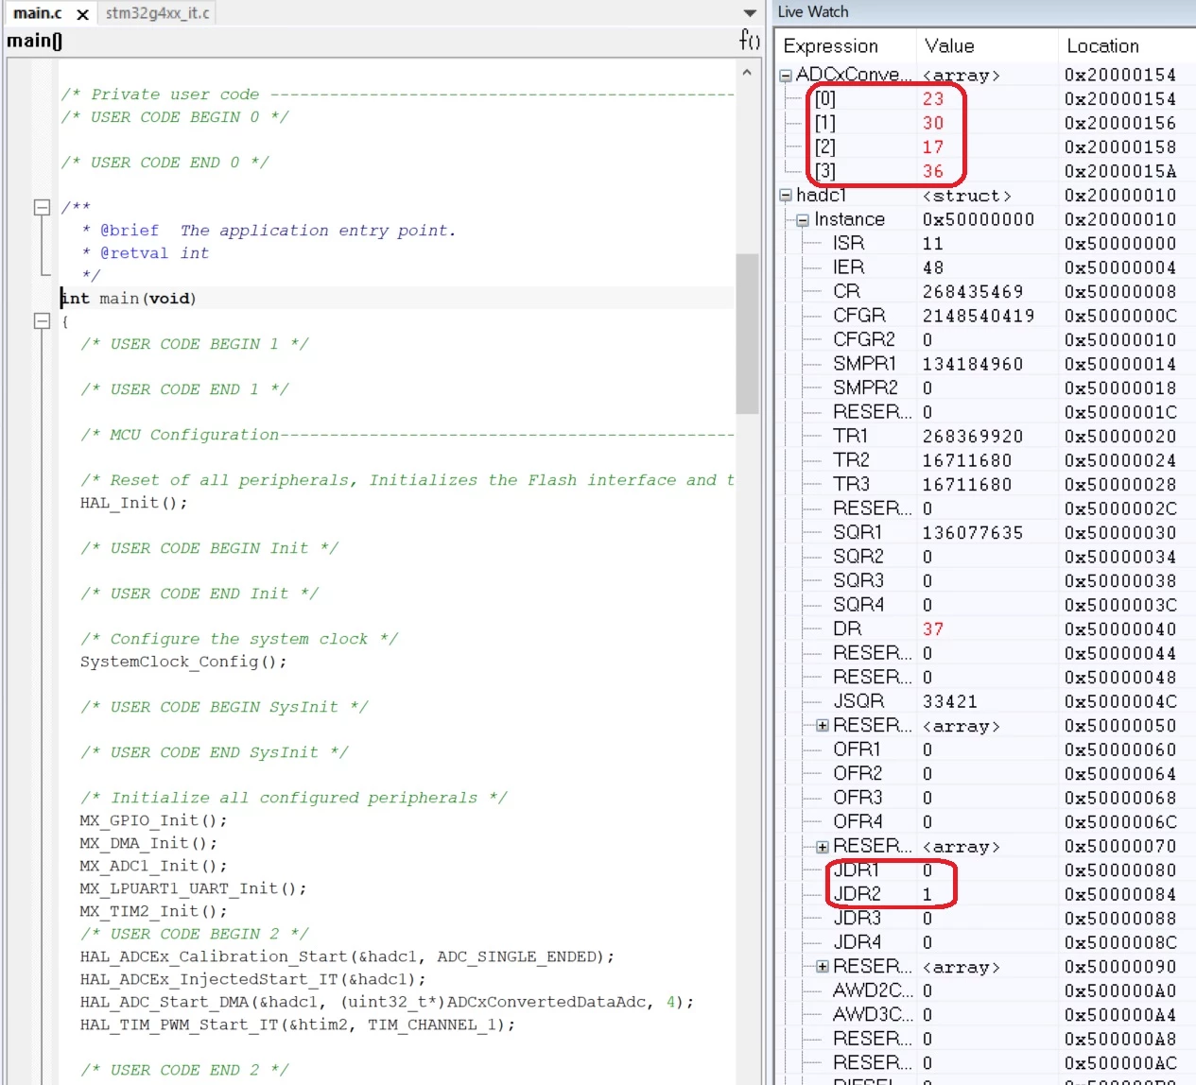Select the AWD2C... register row
This screenshot has width=1196, height=1085.
pyautogui.click(x=986, y=991)
